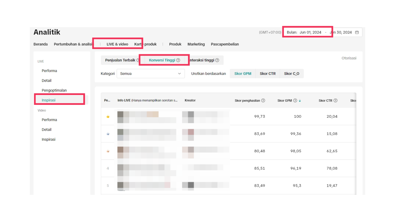Image resolution: width=395 pixels, height=222 pixels.
Task: Open Marketing in the top navigation
Action: 196,44
